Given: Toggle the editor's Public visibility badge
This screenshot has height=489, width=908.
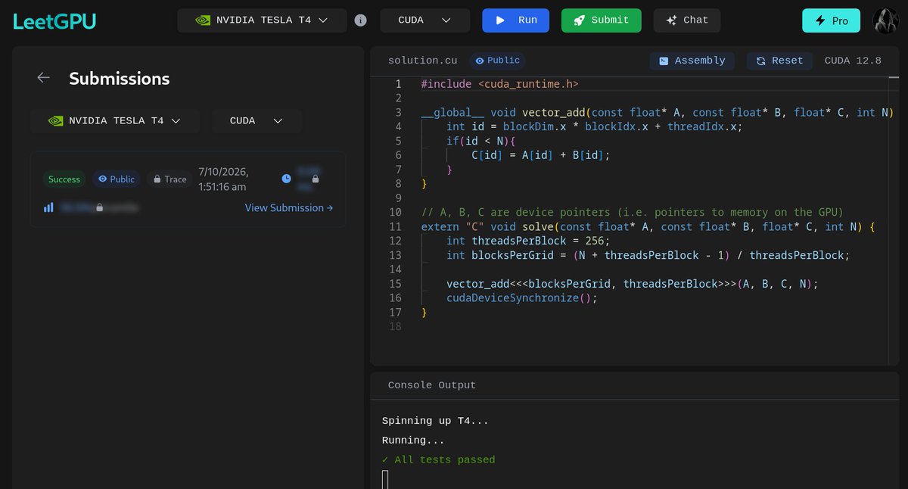Looking at the screenshot, I should pos(498,61).
